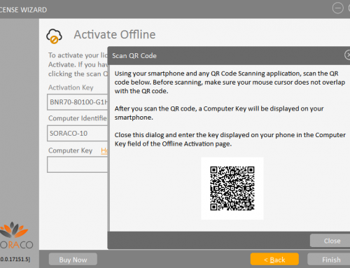Click the orange help link next to Computer Key
The image size is (350, 268).
point(104,150)
